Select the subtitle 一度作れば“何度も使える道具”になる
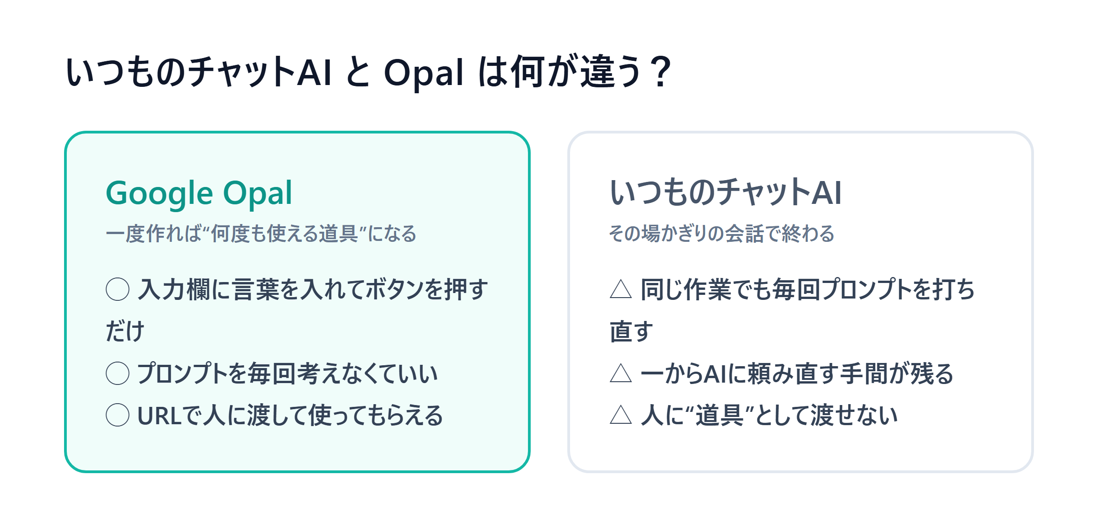Viewport: 1098px width, 512px height. pyautogui.click(x=261, y=234)
